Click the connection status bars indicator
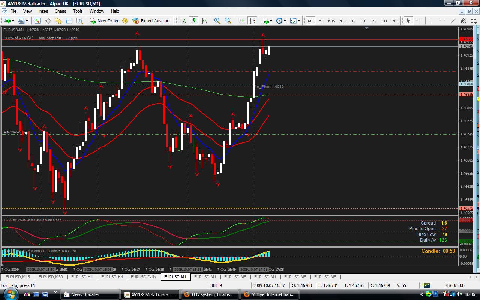The width and height of the screenshot is (480, 300). [425, 285]
